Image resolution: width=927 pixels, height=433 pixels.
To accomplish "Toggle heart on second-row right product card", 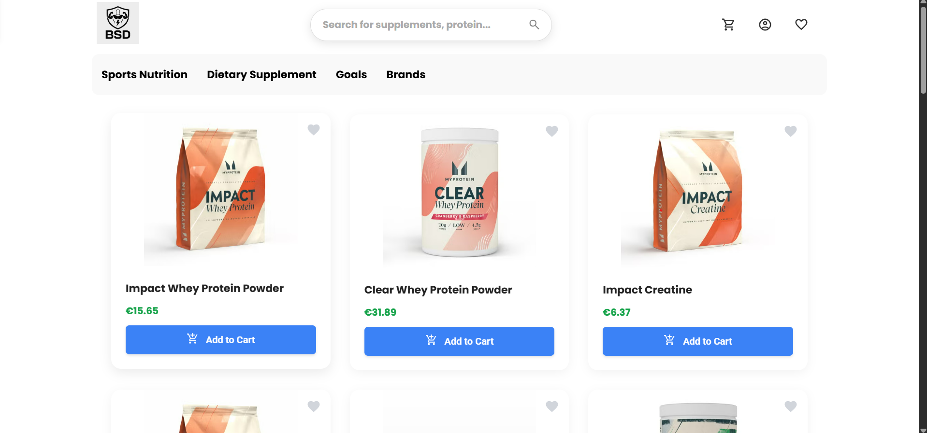I will click(x=791, y=406).
